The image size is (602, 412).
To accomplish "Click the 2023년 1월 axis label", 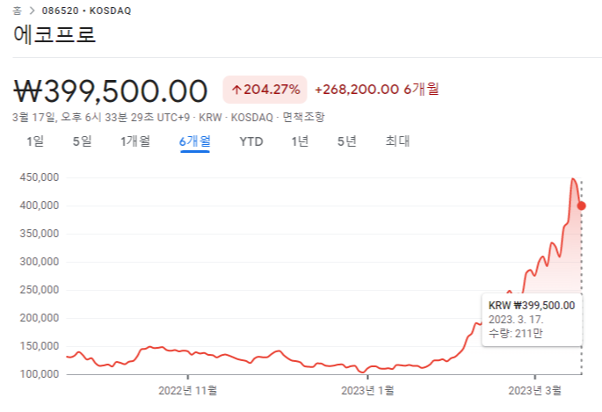I will tap(367, 391).
